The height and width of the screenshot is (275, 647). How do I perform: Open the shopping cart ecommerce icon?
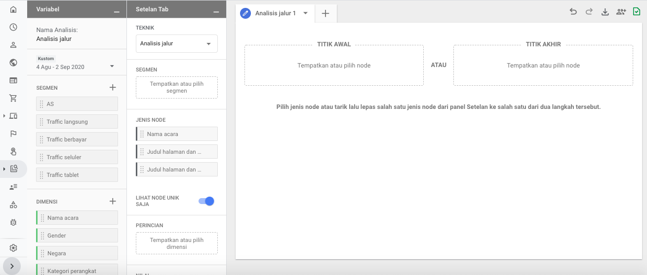click(x=13, y=98)
